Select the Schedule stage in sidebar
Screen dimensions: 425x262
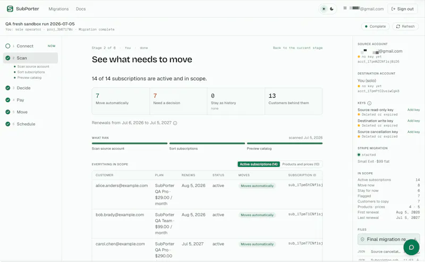point(30,124)
